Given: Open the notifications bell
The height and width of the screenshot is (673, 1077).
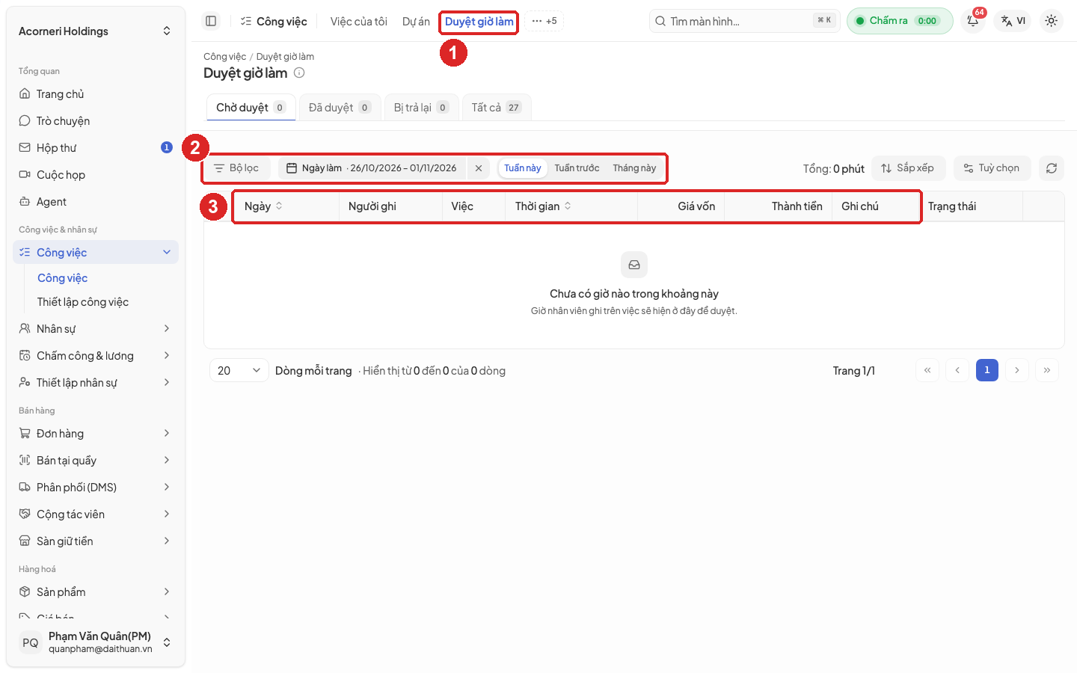Looking at the screenshot, I should coord(973,21).
